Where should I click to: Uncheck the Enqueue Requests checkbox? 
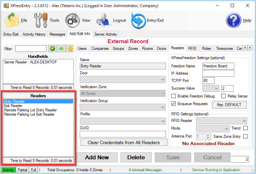(173, 104)
